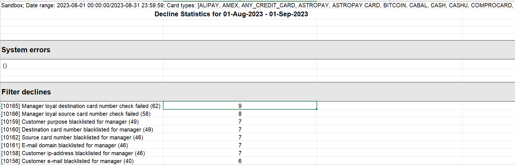Click the count value for code 10159
The height and width of the screenshot is (165, 515).
tap(240, 122)
